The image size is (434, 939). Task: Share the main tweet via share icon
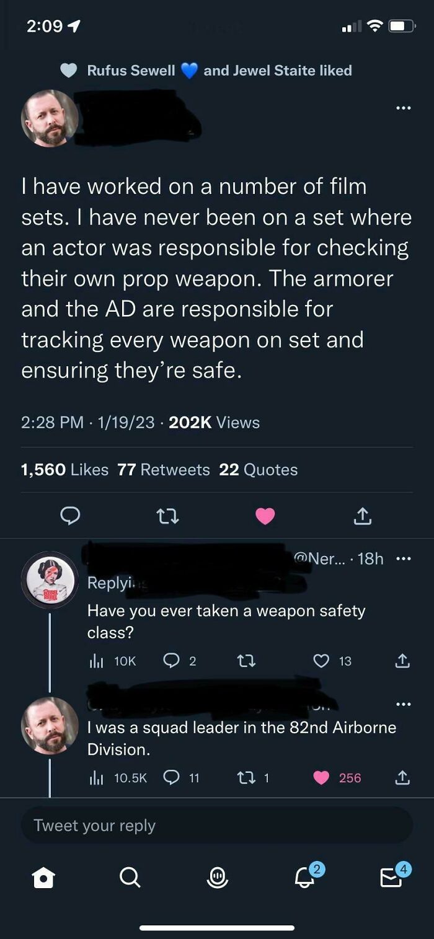click(x=363, y=516)
